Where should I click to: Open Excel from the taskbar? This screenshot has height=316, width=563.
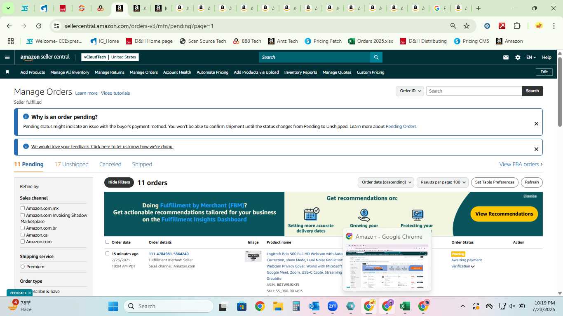405,306
